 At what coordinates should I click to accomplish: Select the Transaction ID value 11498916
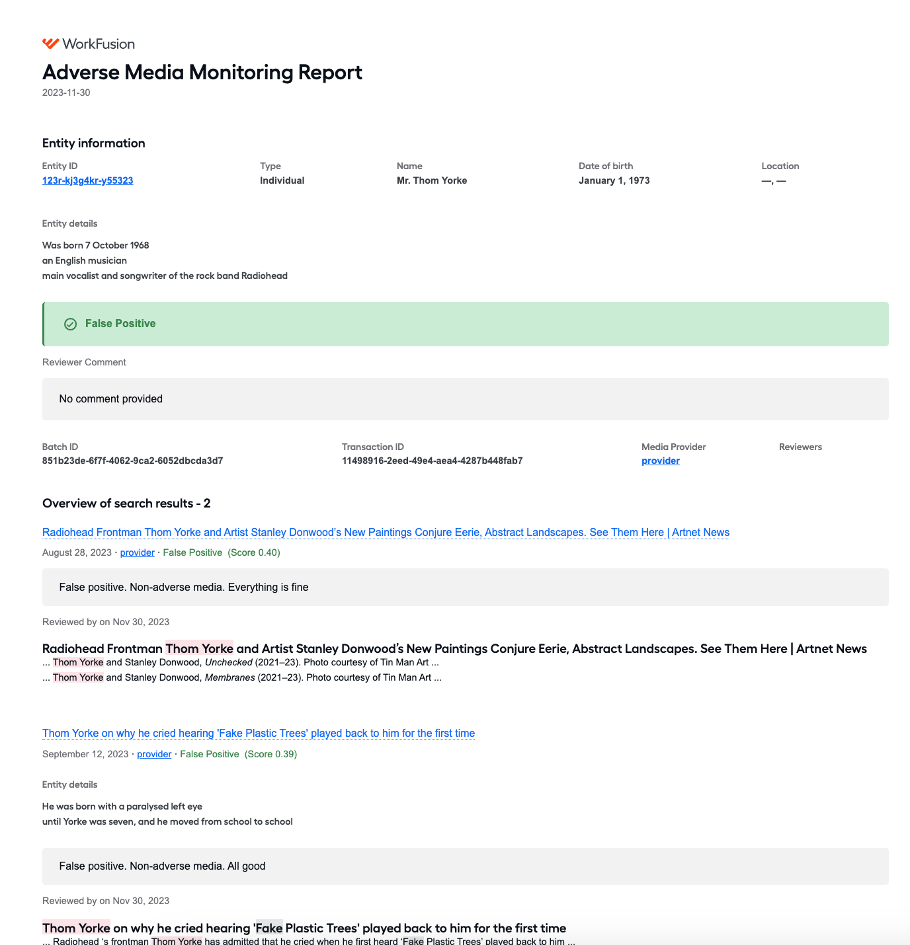[432, 461]
